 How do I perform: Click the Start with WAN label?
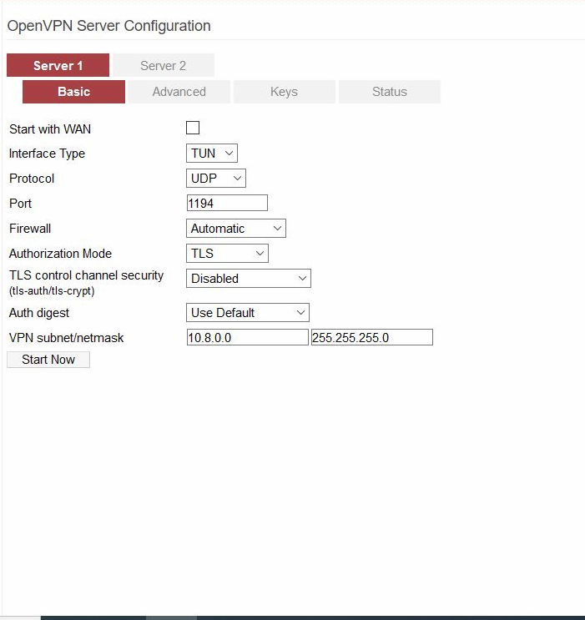(50, 129)
